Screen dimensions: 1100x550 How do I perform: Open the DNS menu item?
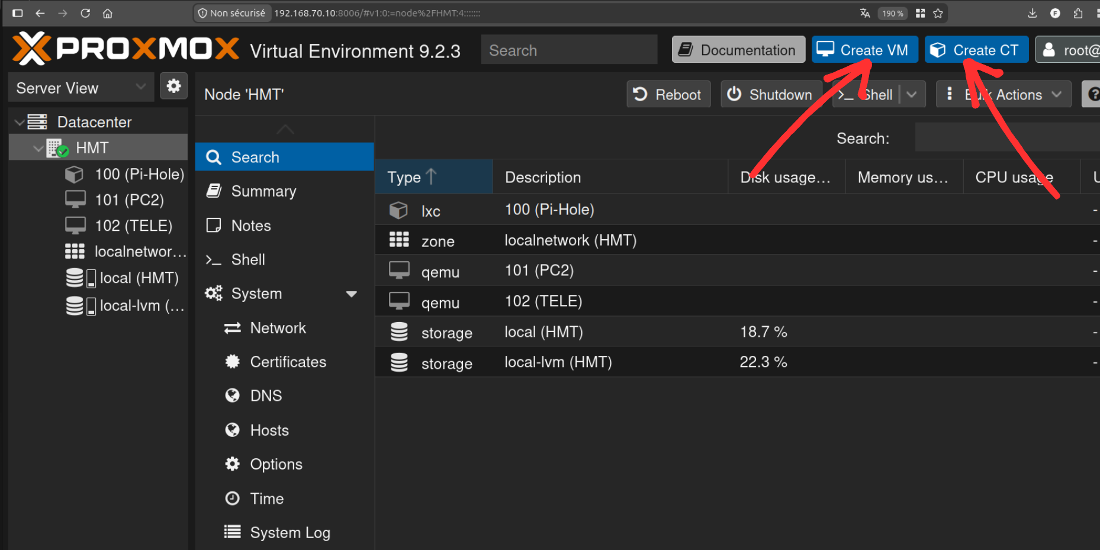click(285, 395)
